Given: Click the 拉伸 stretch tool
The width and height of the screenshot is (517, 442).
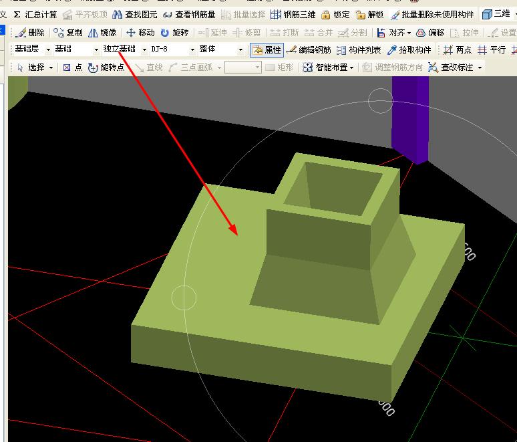Looking at the screenshot, I should [464, 32].
